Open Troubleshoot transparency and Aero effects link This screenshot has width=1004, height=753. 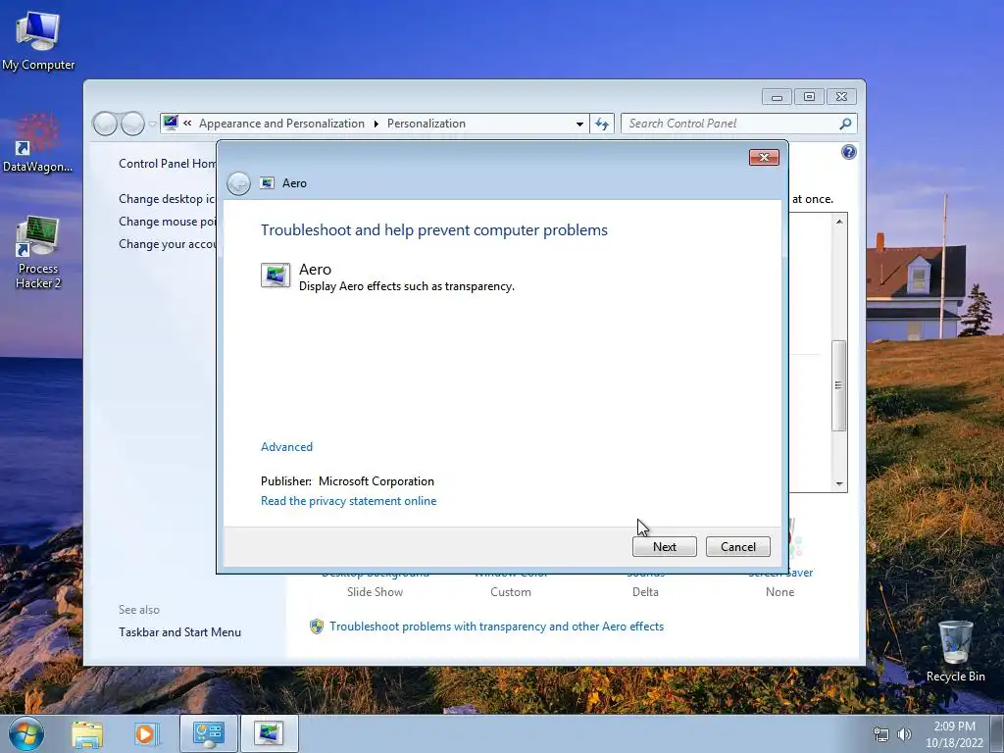click(496, 627)
